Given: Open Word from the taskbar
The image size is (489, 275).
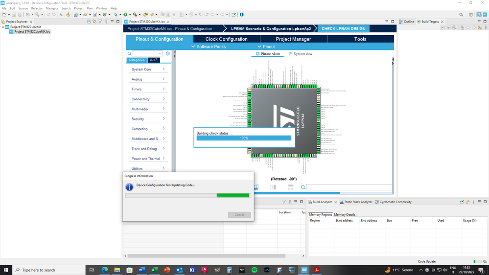Looking at the screenshot, I should (x=142, y=270).
